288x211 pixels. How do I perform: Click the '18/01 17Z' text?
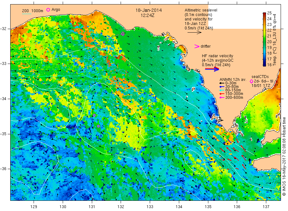click(260, 85)
